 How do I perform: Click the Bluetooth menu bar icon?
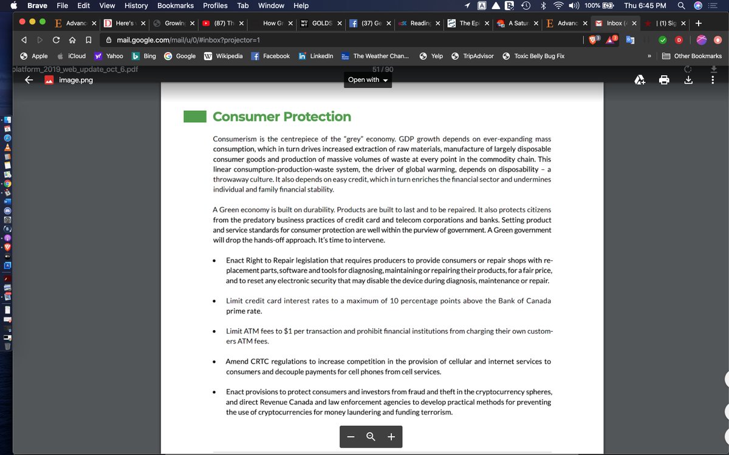[x=544, y=5]
